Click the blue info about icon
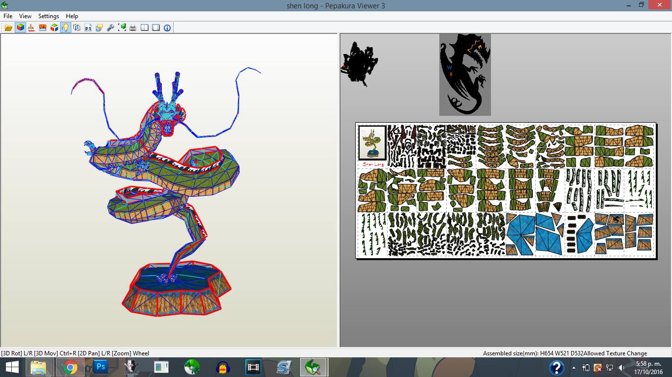 click(x=167, y=27)
